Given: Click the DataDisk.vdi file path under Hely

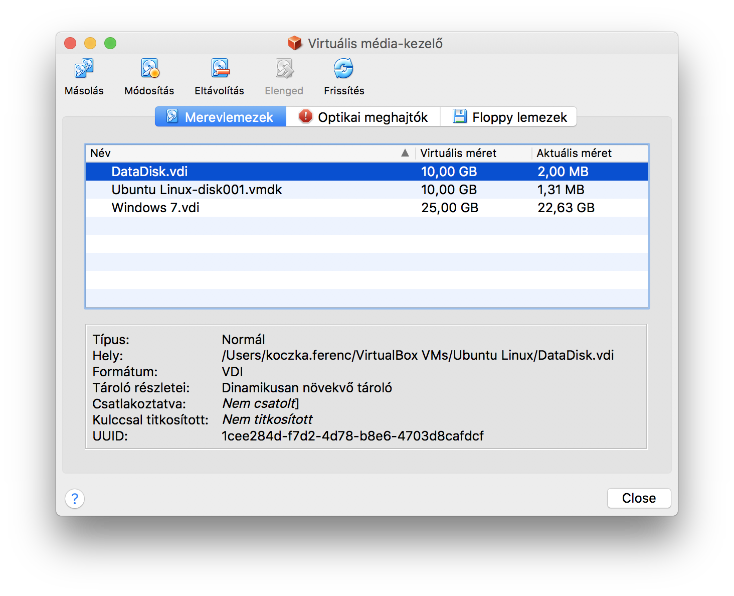Looking at the screenshot, I should (x=418, y=355).
